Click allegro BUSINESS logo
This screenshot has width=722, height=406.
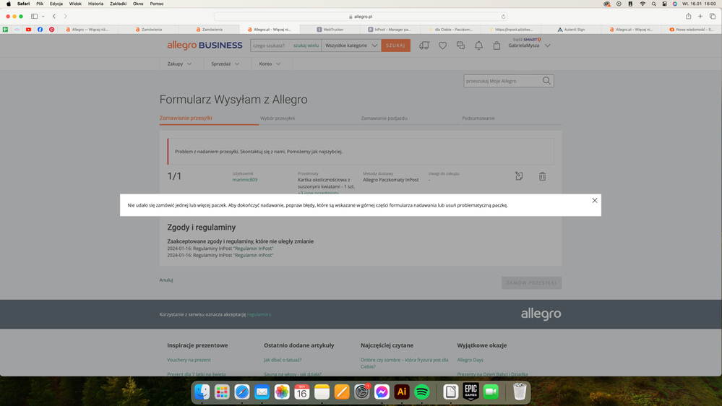[205, 45]
